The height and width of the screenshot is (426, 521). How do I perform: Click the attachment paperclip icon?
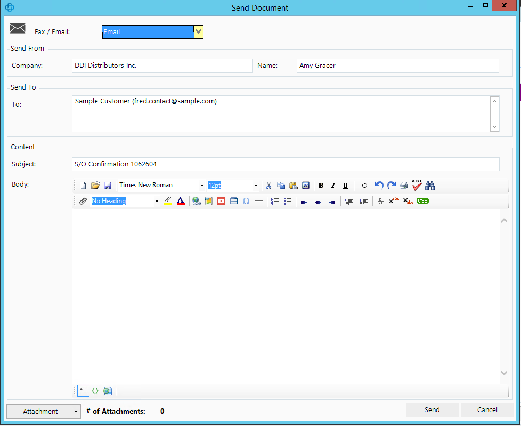pyautogui.click(x=83, y=201)
